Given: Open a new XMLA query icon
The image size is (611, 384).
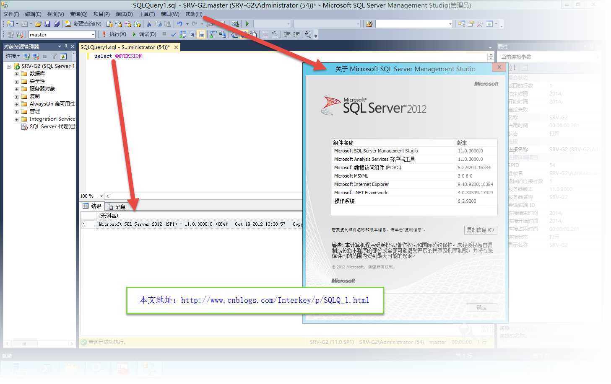Looking at the screenshot, I should [x=137, y=24].
